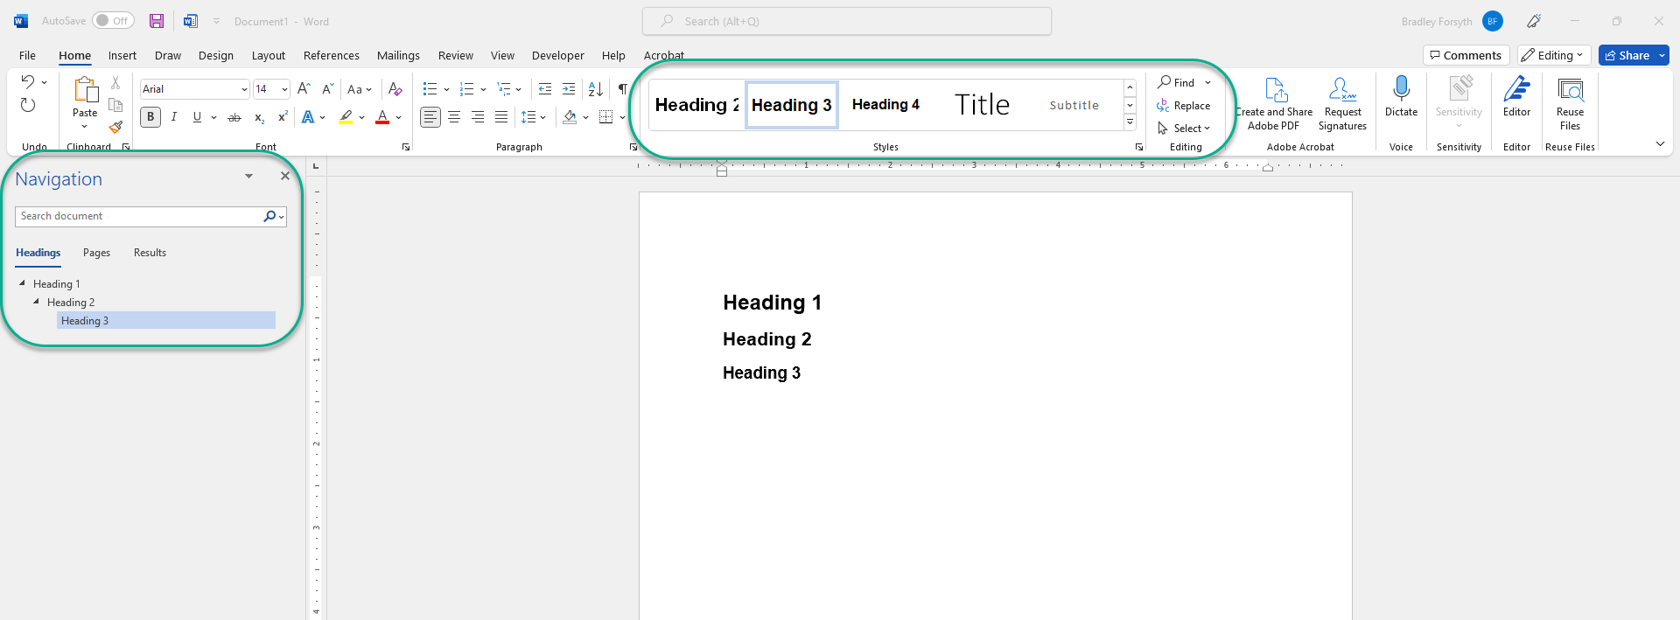This screenshot has width=1680, height=620.
Task: Click the Format Painter icon
Action: pos(115,127)
